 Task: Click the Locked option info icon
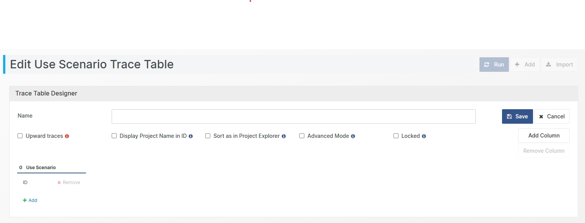[424, 136]
